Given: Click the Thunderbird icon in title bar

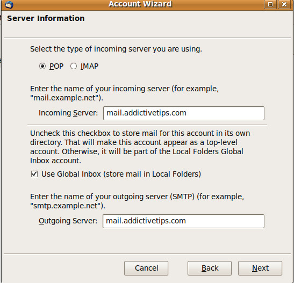Looking at the screenshot, I should click(x=9, y=4).
